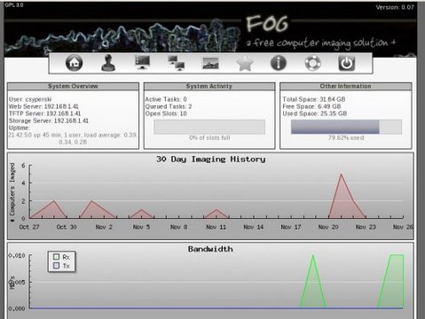This screenshot has height=319, width=425.
Task: Click the System Overview panel header
Action: [73, 86]
